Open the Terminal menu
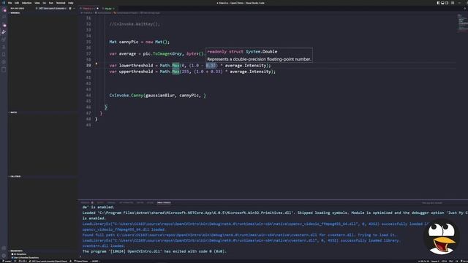 61,3
